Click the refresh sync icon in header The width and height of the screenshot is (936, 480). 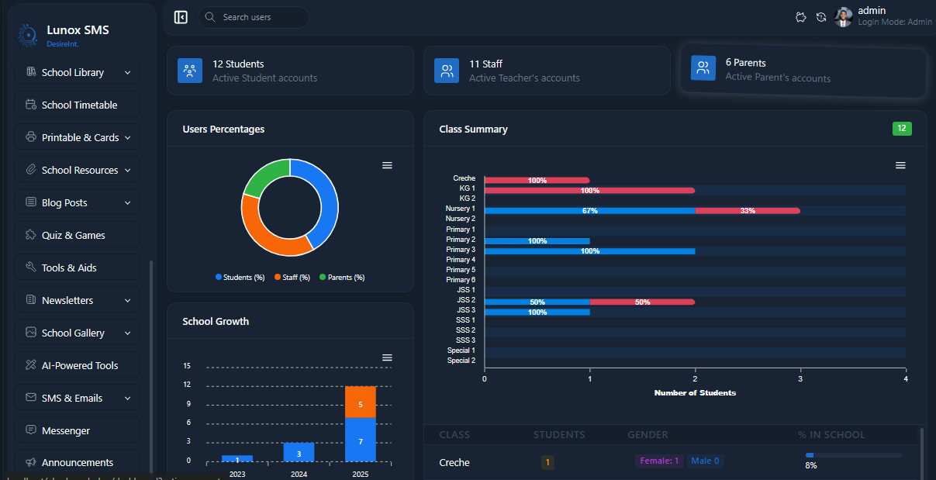coord(821,17)
